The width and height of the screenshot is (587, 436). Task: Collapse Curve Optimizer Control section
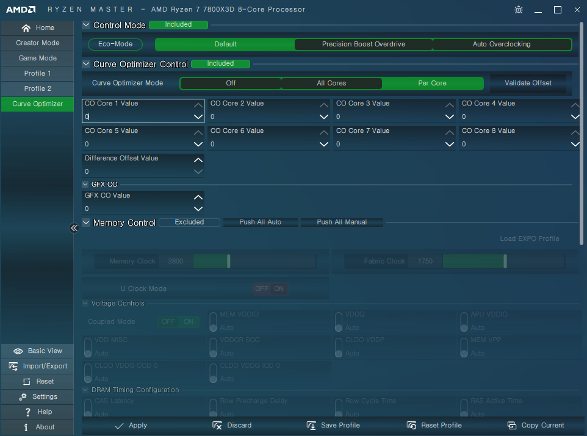click(x=86, y=64)
